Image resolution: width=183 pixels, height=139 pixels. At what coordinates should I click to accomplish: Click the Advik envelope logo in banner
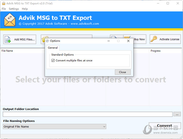point(10,20)
